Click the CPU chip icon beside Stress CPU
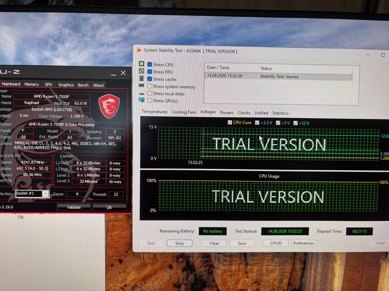The height and width of the screenshot is (291, 389). 142,64
